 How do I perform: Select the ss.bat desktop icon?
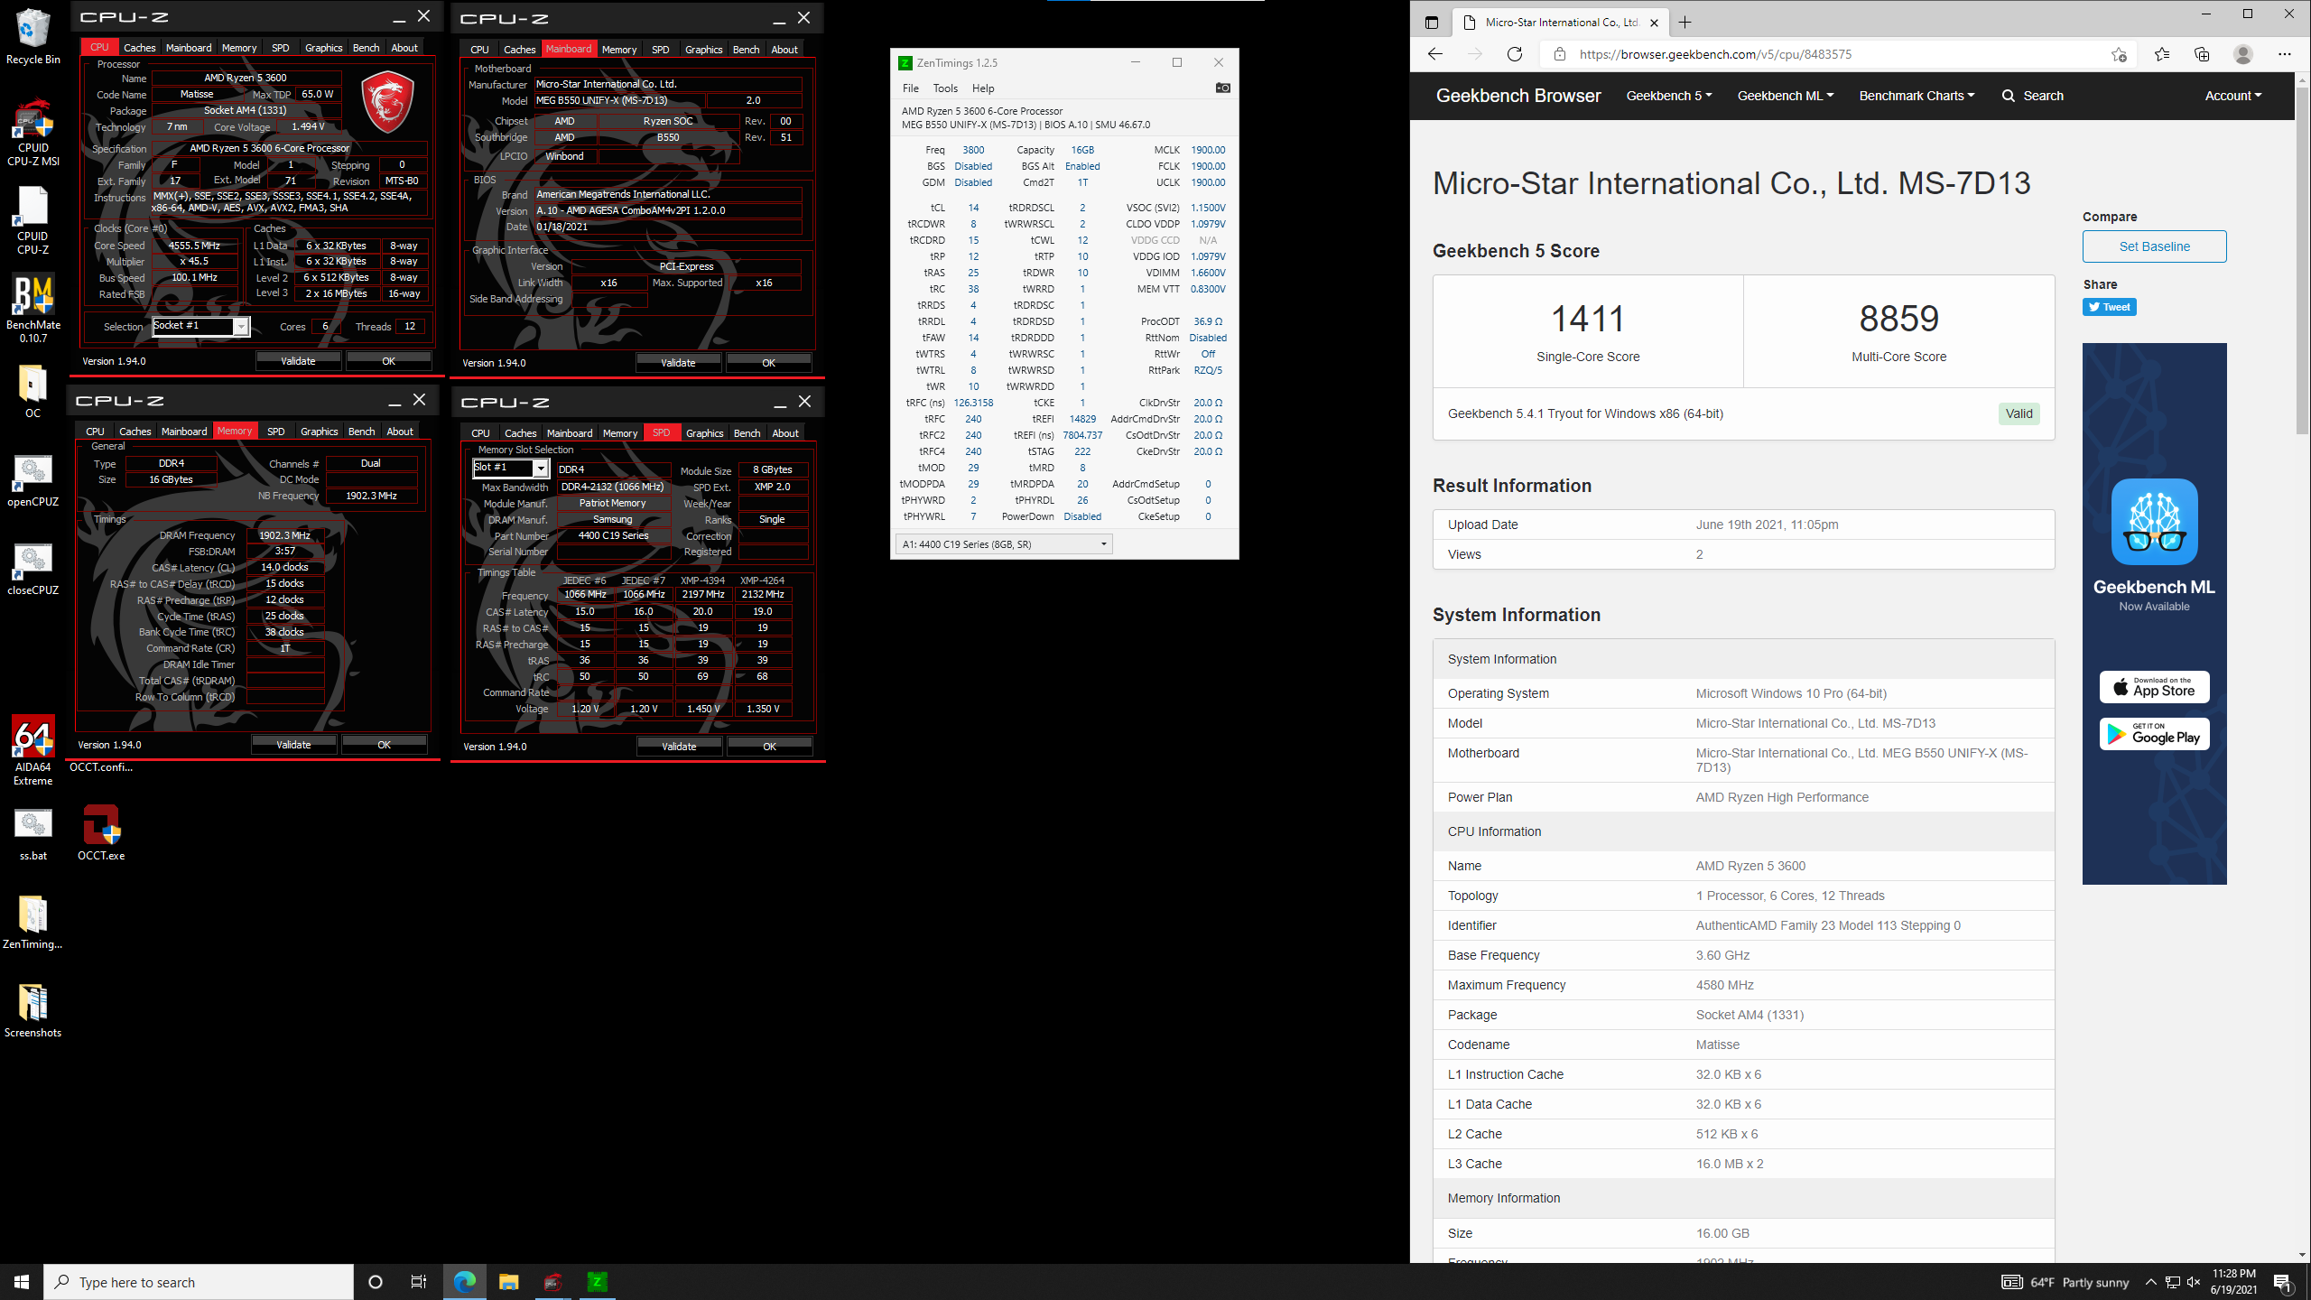[32, 833]
